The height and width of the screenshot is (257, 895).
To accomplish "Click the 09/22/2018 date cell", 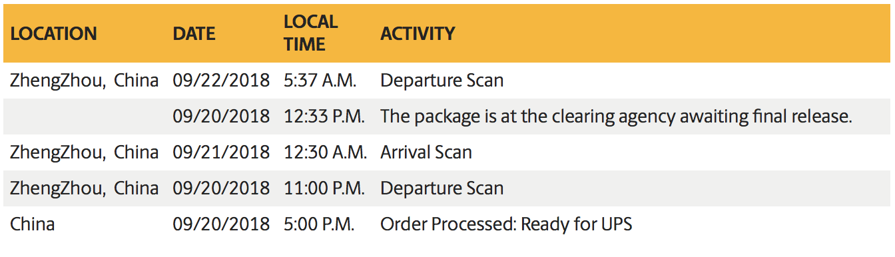I will 221,81.
